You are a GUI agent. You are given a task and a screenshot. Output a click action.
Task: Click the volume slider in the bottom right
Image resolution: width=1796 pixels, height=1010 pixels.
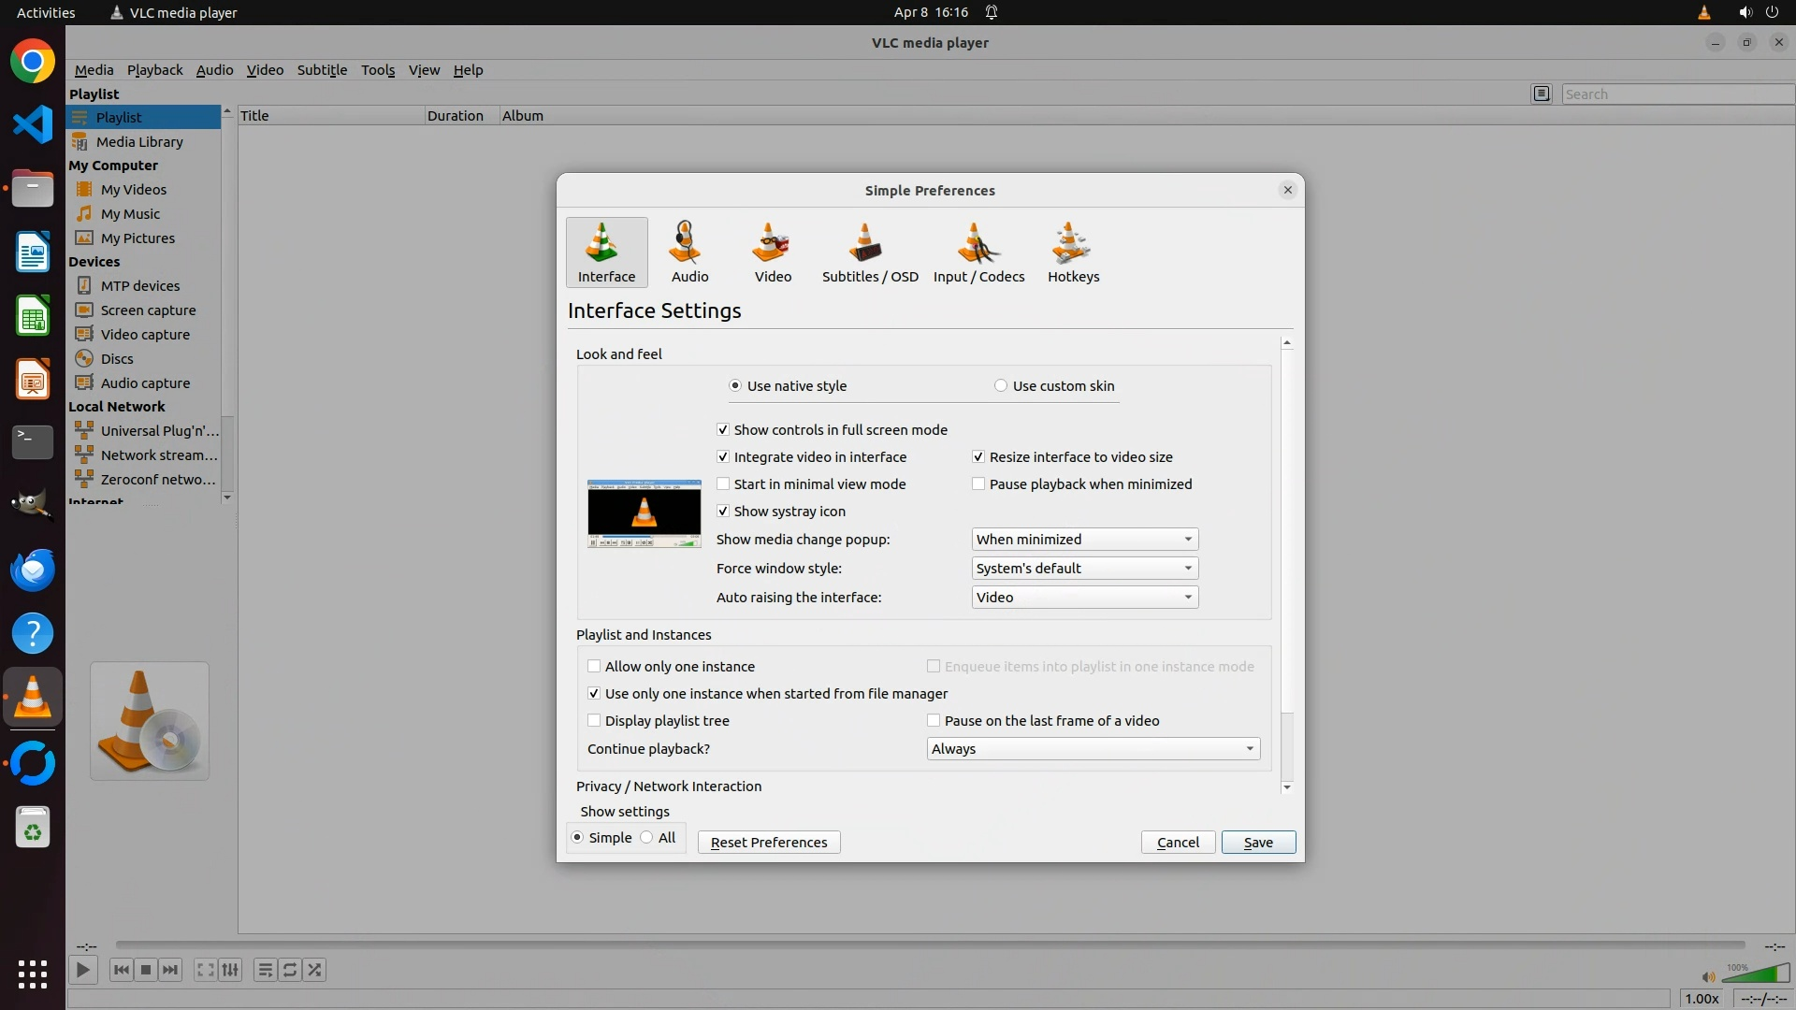[x=1756, y=974]
